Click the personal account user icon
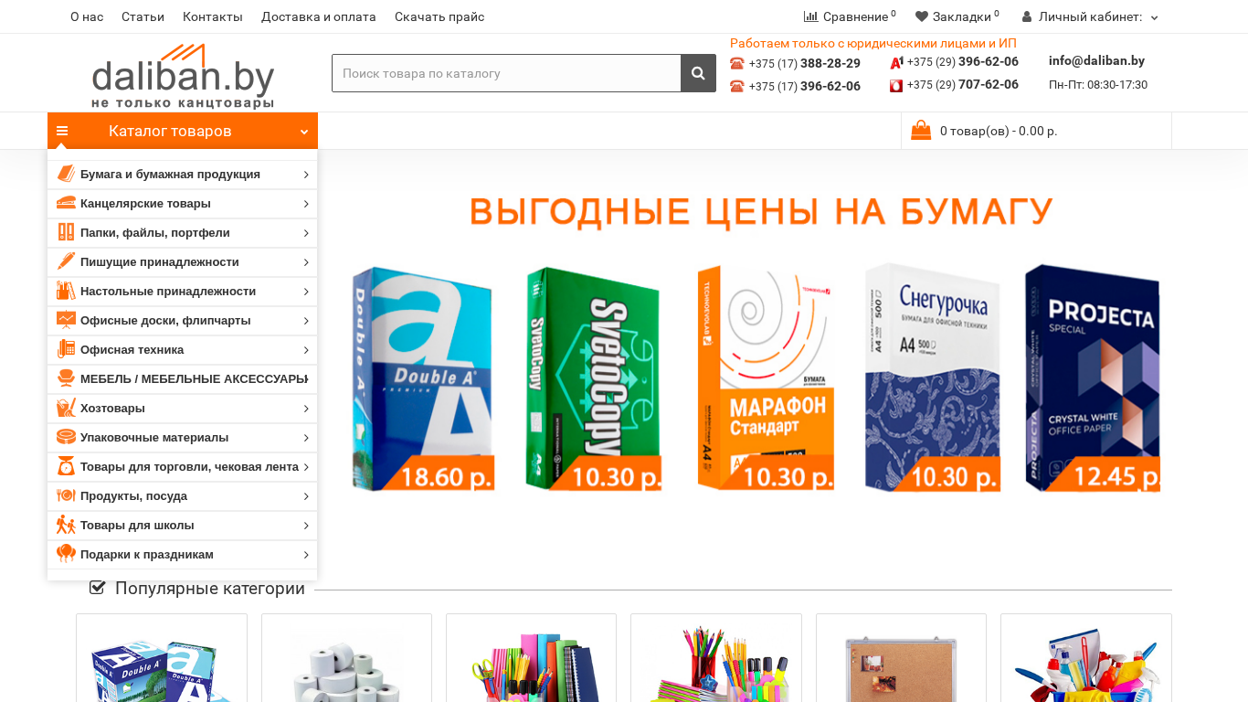Image resolution: width=1248 pixels, height=702 pixels. [x=1027, y=16]
